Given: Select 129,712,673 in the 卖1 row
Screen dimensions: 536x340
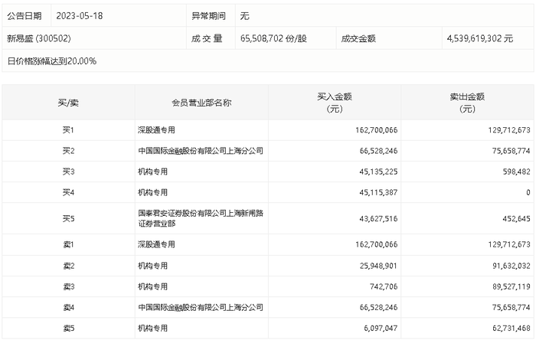Looking at the screenshot, I should click(509, 244).
